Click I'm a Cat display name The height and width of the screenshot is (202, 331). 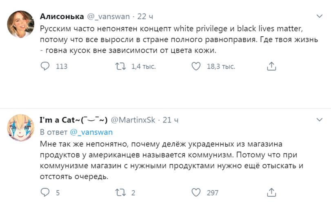tap(73, 120)
